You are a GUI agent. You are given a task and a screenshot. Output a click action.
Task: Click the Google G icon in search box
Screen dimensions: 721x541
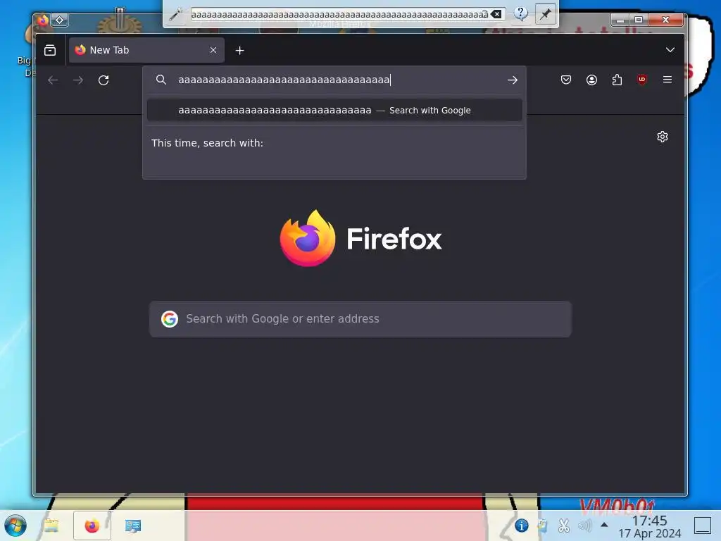(x=169, y=319)
